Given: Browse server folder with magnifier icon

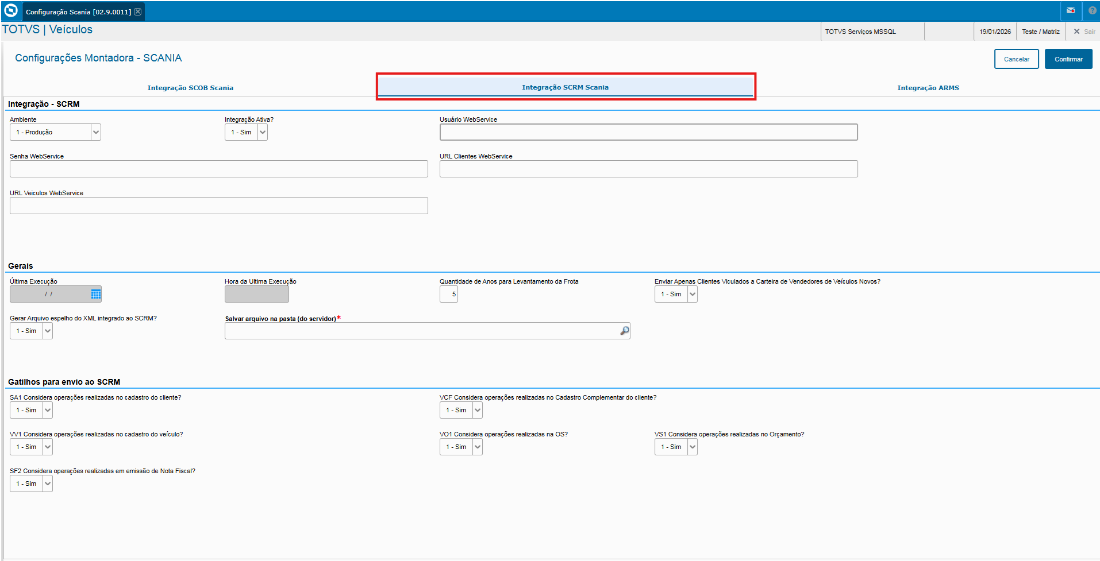Looking at the screenshot, I should (x=624, y=331).
